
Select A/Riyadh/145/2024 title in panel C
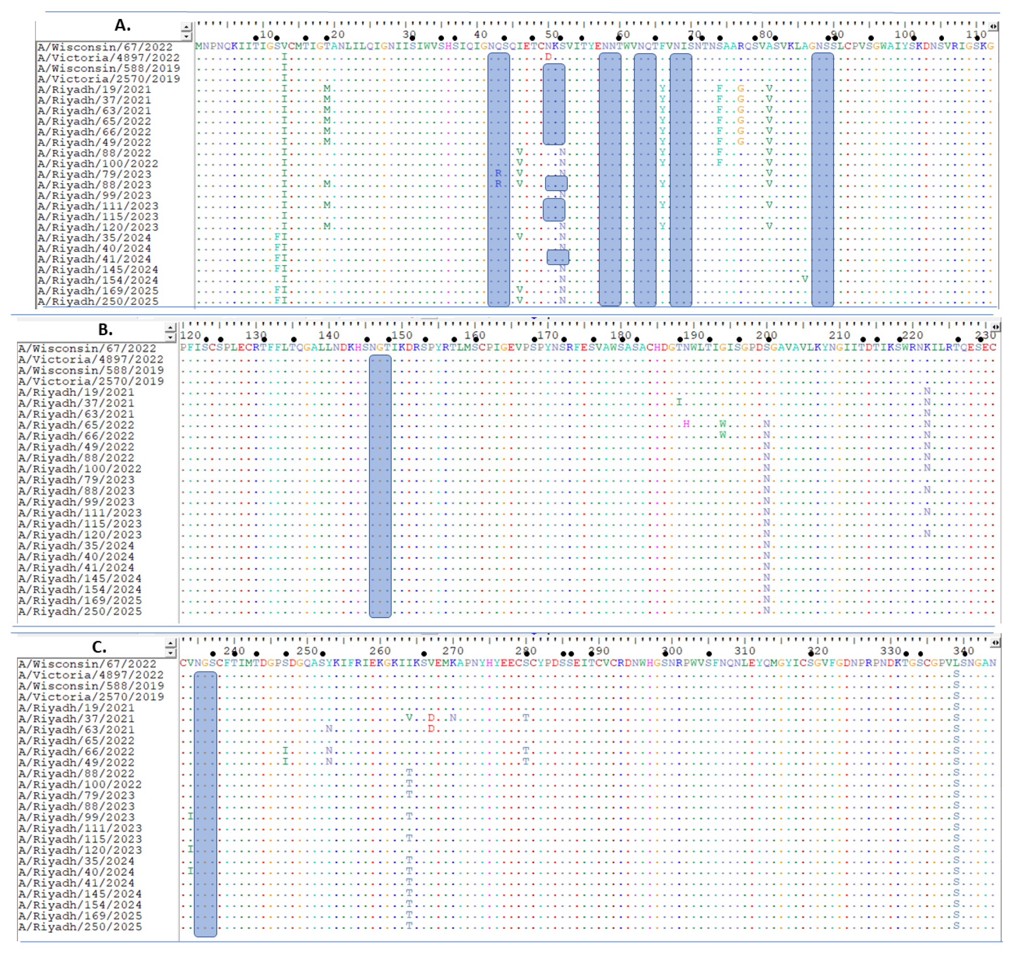[80, 894]
